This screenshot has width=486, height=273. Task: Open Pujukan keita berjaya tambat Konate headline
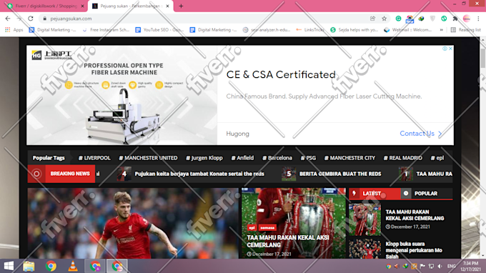click(x=199, y=174)
